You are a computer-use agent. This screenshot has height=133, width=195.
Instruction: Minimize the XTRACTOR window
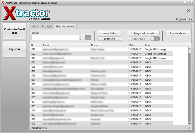click(x=185, y=3)
